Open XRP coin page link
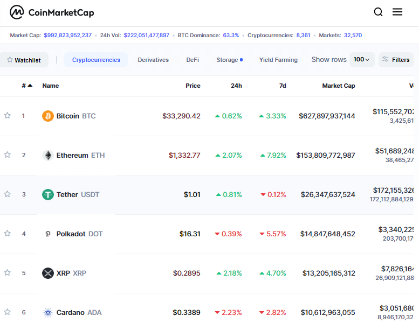Image resolution: width=419 pixels, height=330 pixels. coord(71,273)
